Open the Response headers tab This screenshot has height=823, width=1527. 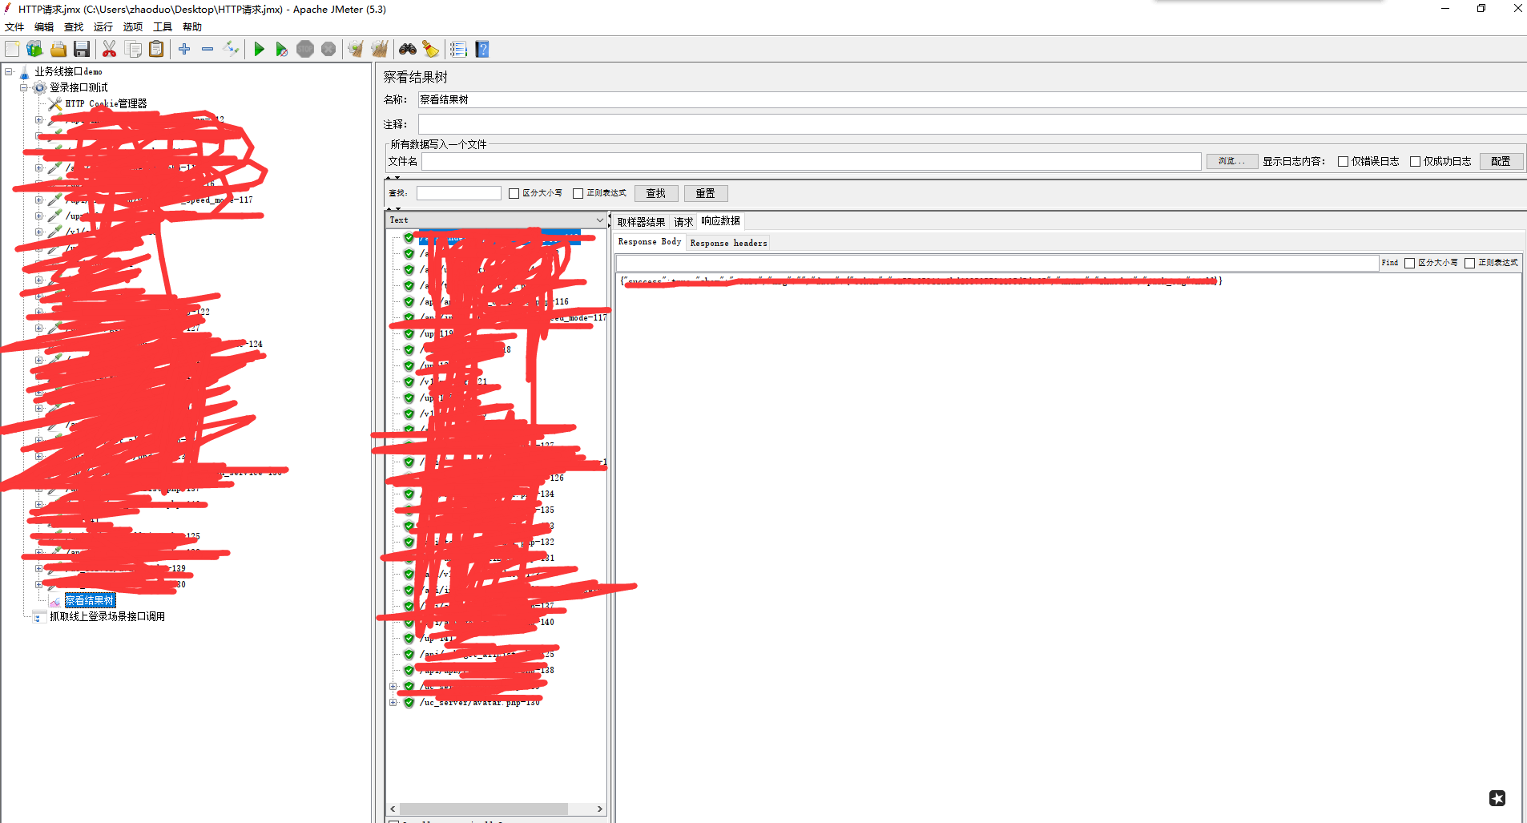(x=728, y=244)
